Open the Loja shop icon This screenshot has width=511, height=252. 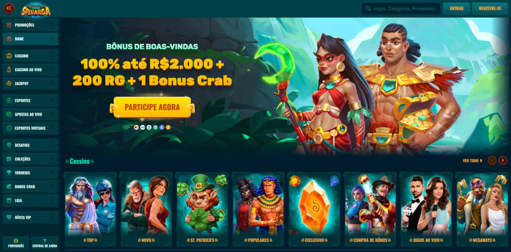coord(9,200)
